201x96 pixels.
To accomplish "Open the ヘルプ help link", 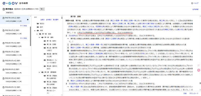I will tap(196, 3).
